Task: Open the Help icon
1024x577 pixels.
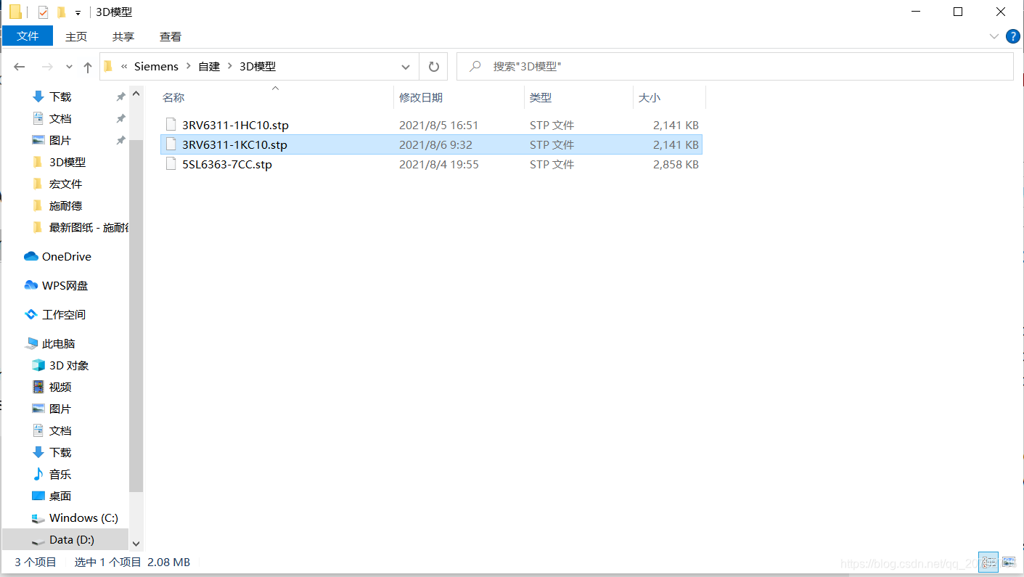Action: coord(1013,36)
